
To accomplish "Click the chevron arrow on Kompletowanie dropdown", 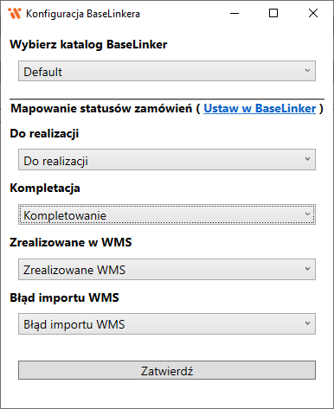I will click(307, 214).
